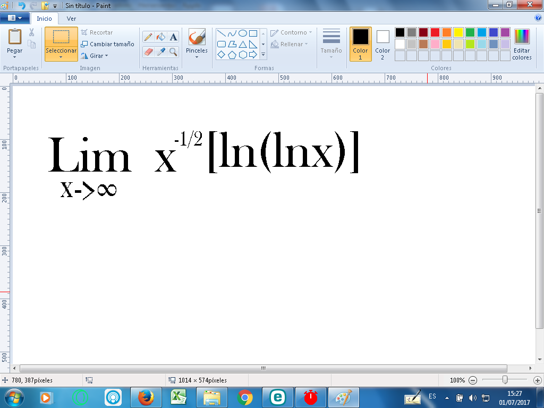The width and height of the screenshot is (544, 408).
Task: Select the Magnifier tool
Action: pyautogui.click(x=173, y=52)
